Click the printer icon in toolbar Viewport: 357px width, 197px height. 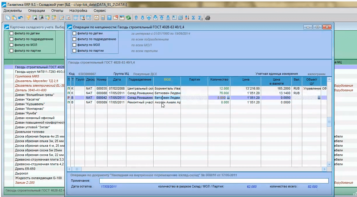[x=207, y=18]
